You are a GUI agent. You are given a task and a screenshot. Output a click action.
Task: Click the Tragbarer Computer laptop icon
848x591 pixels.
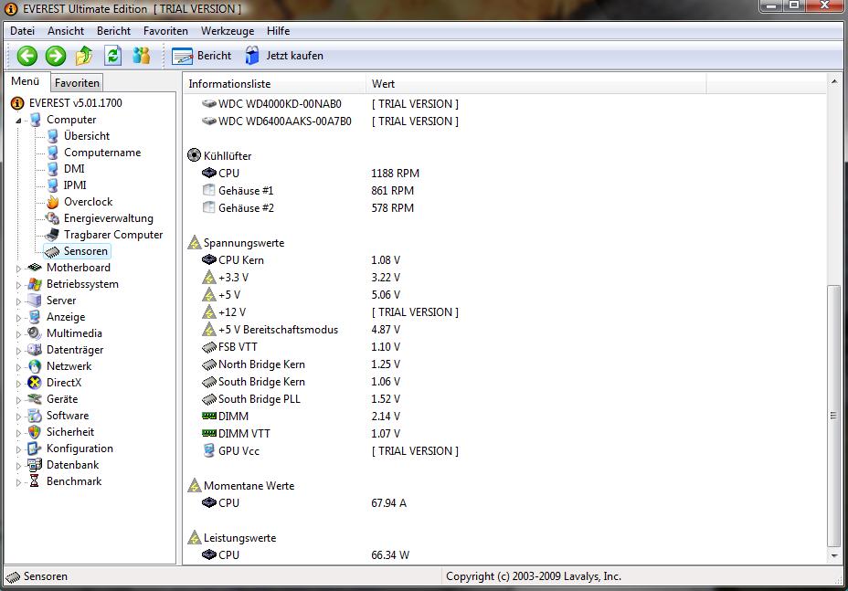tap(52, 235)
